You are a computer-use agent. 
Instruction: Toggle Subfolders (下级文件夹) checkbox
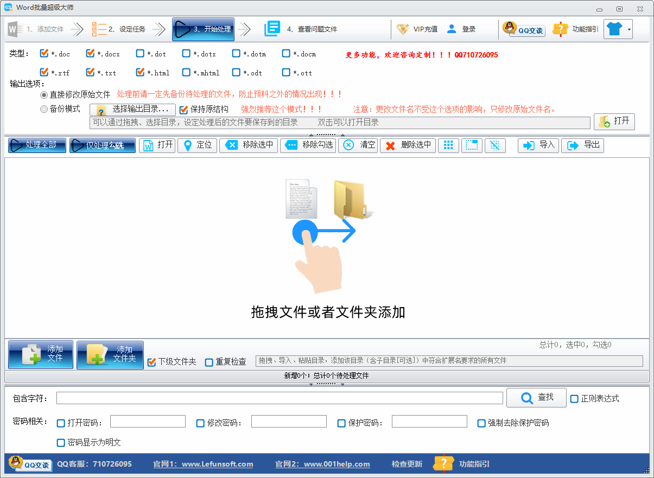[x=152, y=362]
